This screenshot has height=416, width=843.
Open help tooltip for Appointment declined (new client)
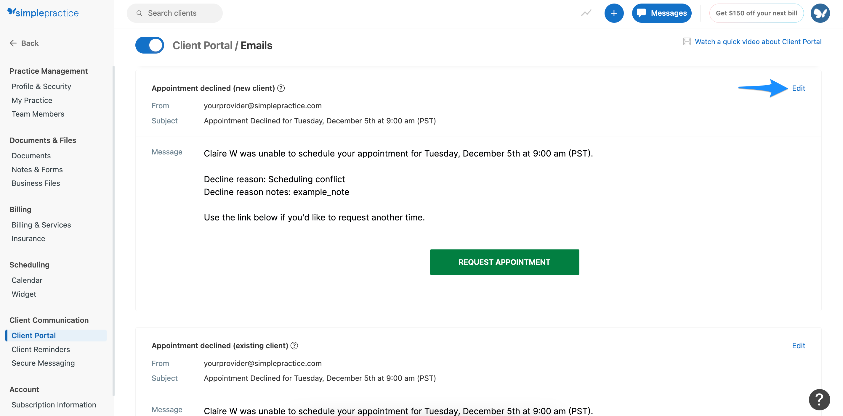point(281,88)
